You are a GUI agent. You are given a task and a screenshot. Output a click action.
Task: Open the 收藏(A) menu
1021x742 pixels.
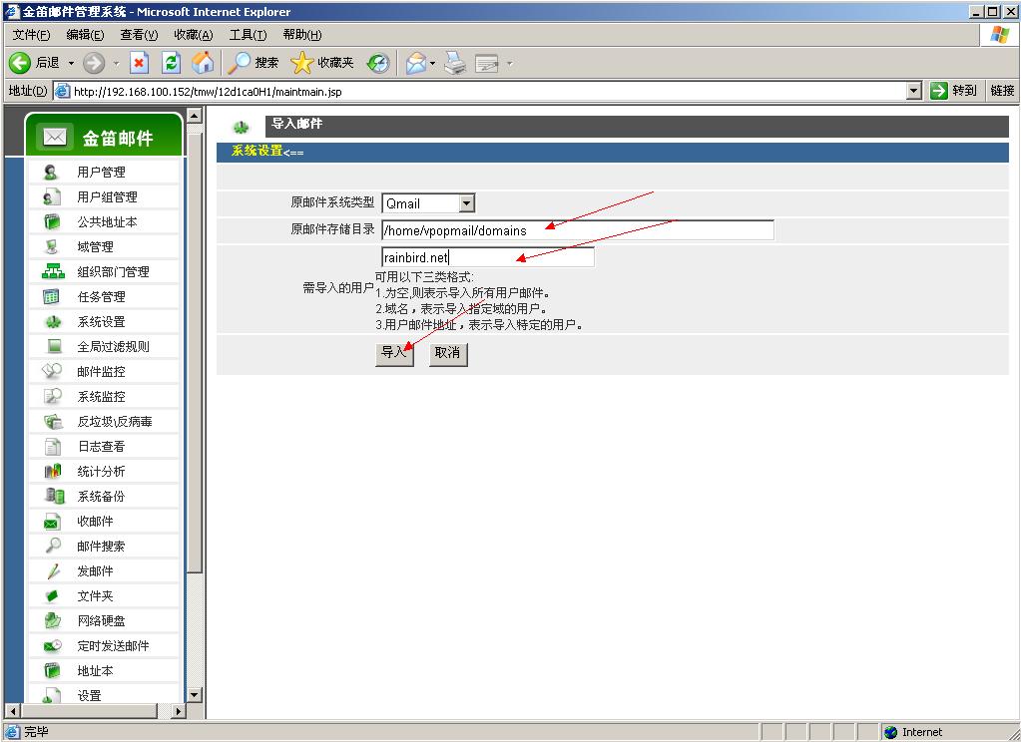coord(194,35)
